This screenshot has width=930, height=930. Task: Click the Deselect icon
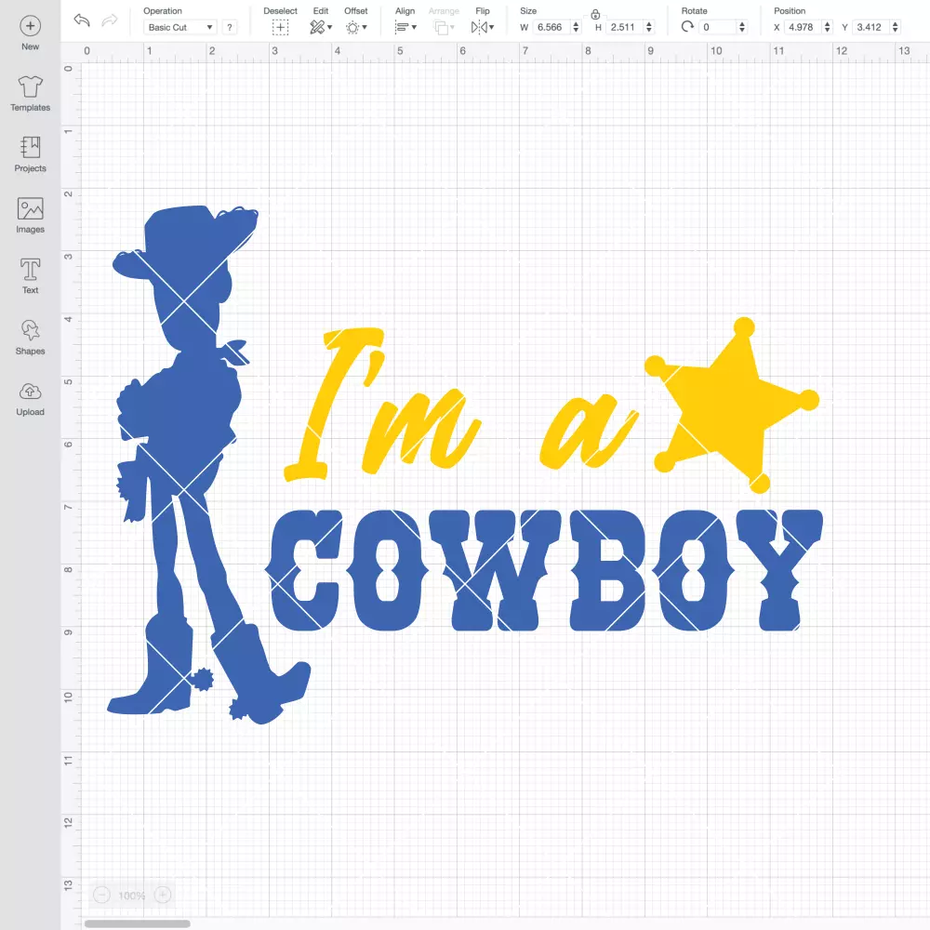click(281, 27)
